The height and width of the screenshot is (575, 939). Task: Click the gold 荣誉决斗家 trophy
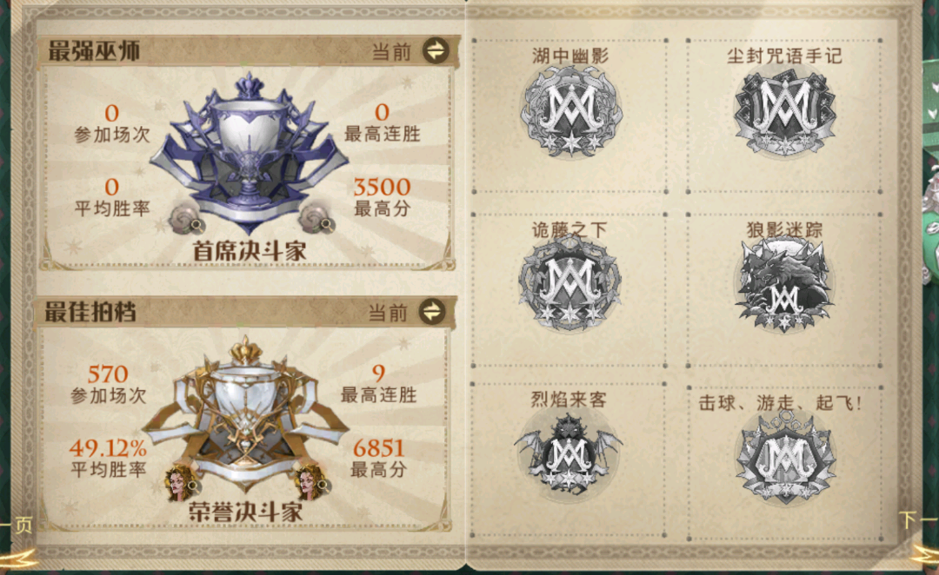(x=246, y=414)
